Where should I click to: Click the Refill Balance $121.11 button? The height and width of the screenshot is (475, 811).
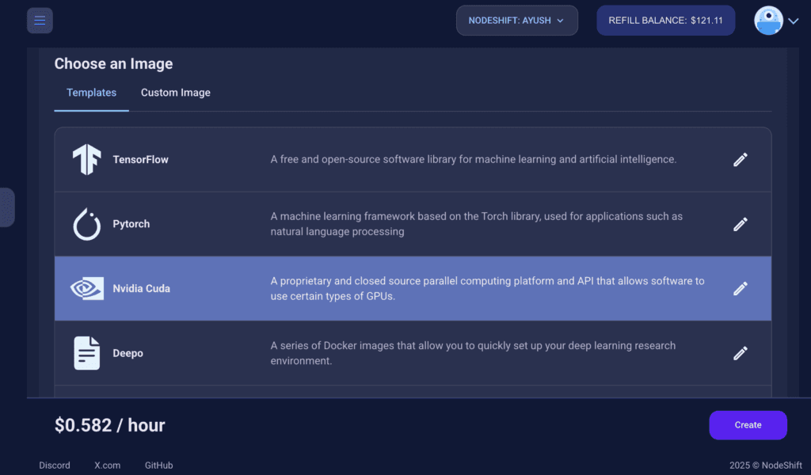click(665, 21)
